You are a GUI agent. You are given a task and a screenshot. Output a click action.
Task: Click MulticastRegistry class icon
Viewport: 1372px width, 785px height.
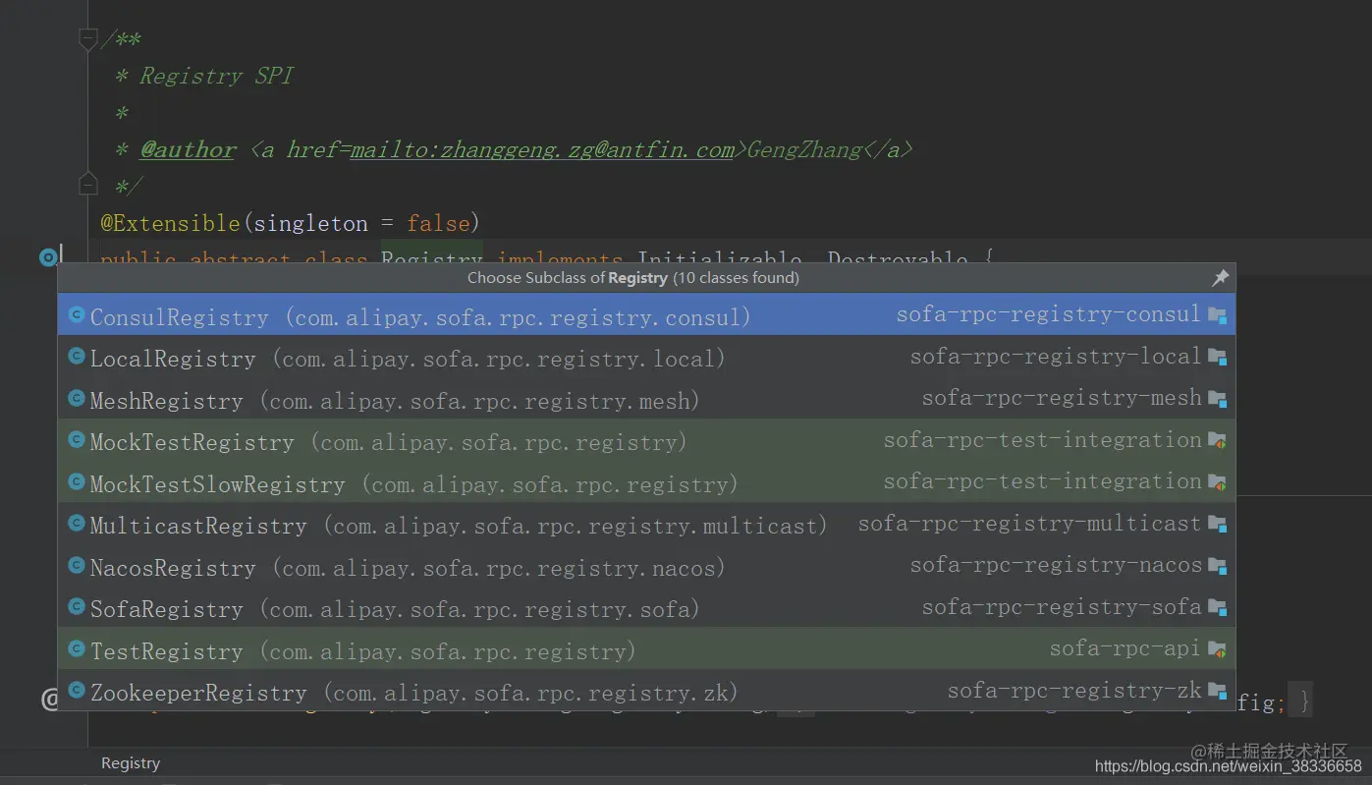77,524
